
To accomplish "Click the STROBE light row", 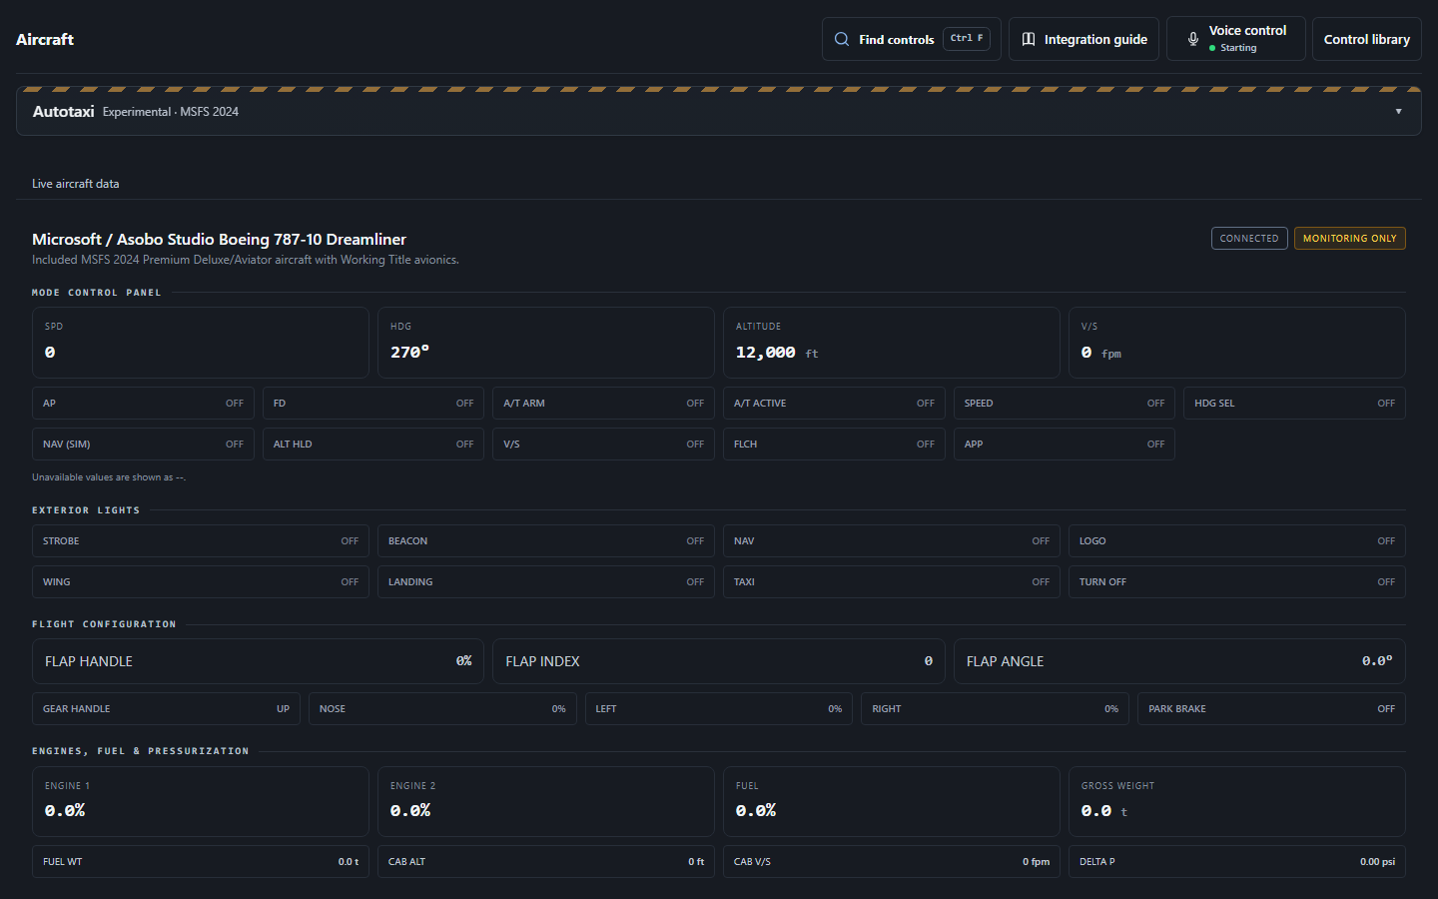I will (x=200, y=541).
